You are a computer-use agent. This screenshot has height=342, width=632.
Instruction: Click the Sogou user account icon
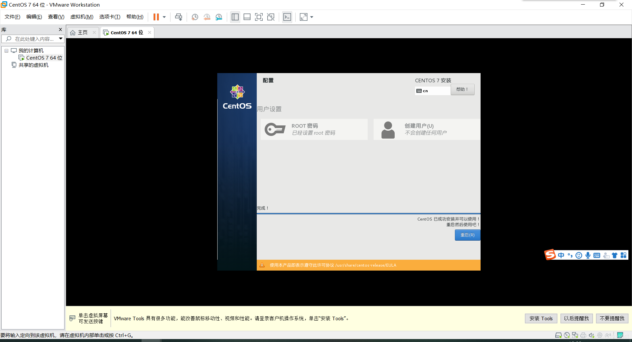[606, 255]
